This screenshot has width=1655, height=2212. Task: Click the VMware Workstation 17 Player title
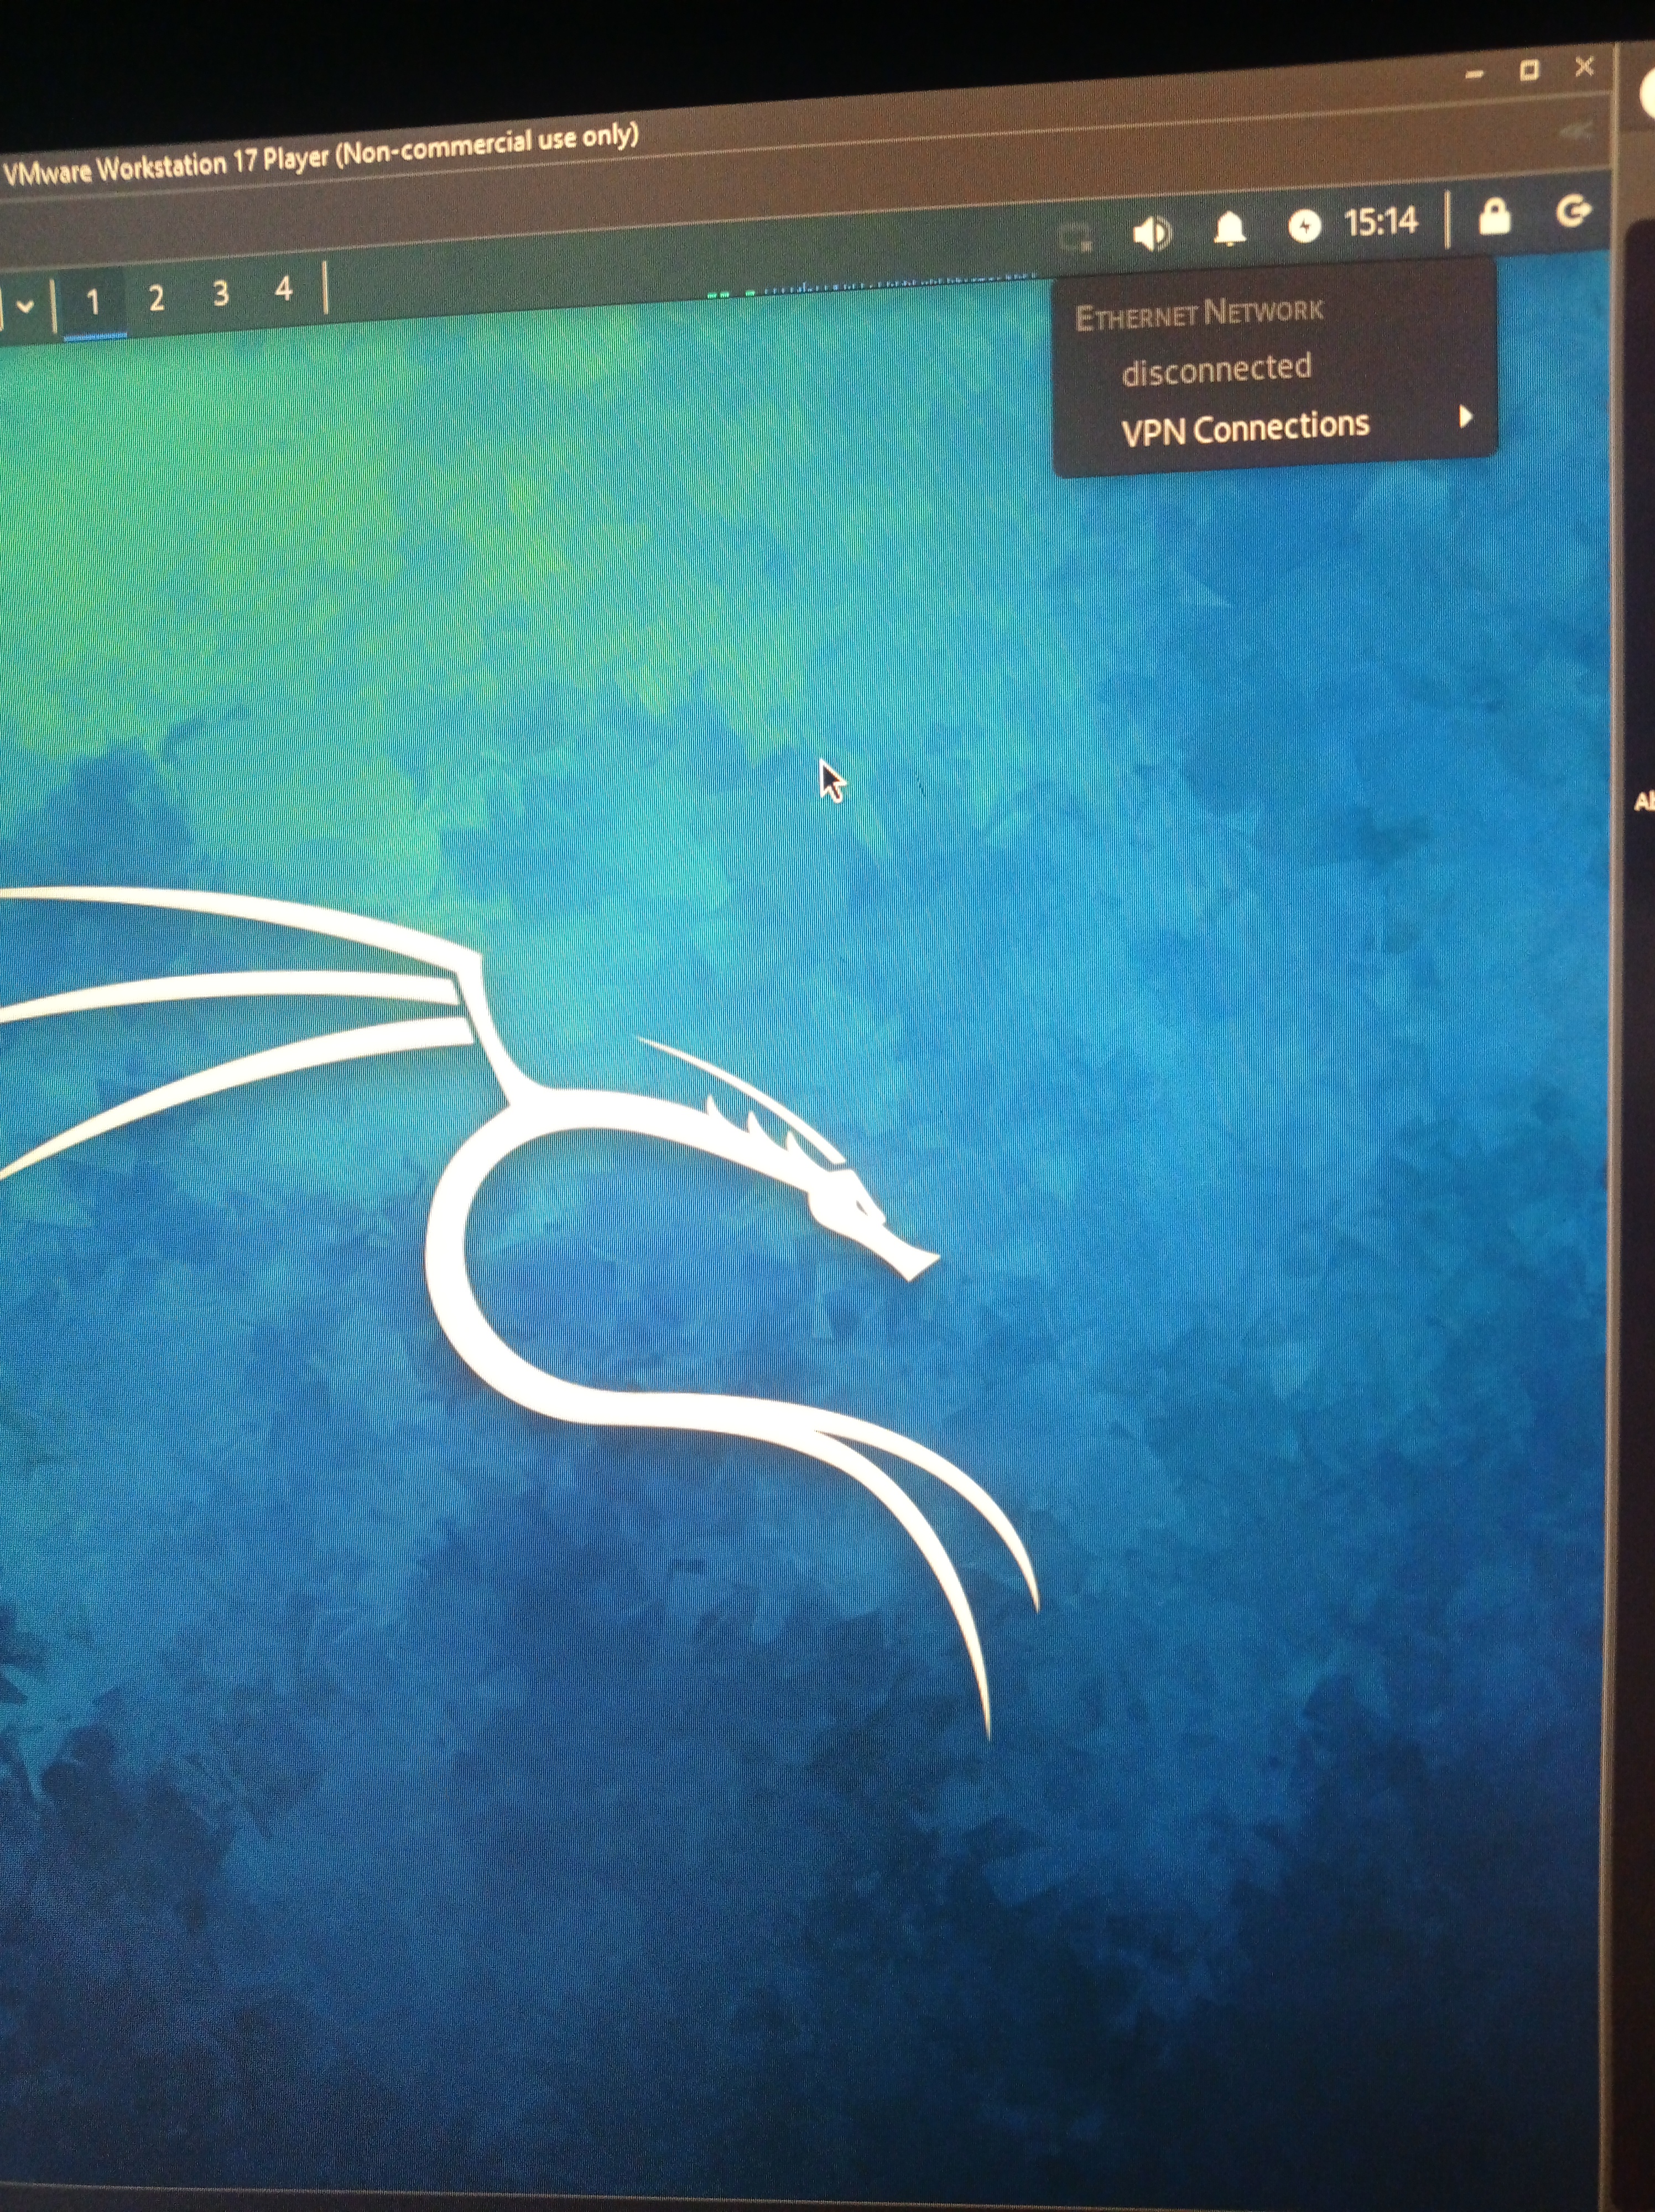click(320, 154)
